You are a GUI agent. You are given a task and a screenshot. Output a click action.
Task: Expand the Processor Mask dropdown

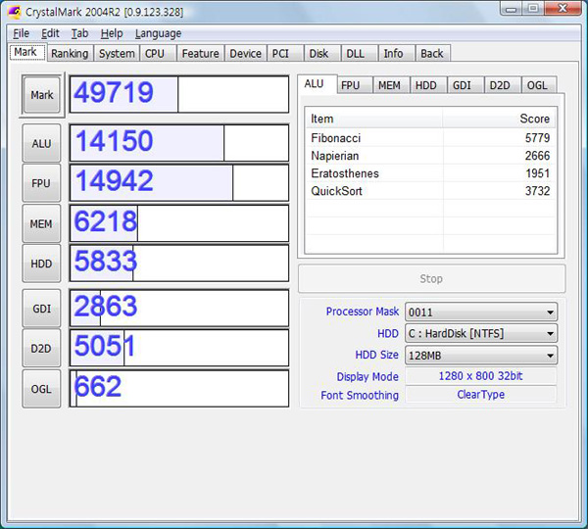point(481,312)
